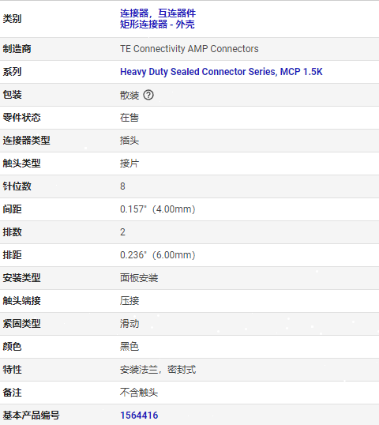This screenshot has height=425, width=379.
Task: Click the 不含触头 notes value
Action: [139, 393]
